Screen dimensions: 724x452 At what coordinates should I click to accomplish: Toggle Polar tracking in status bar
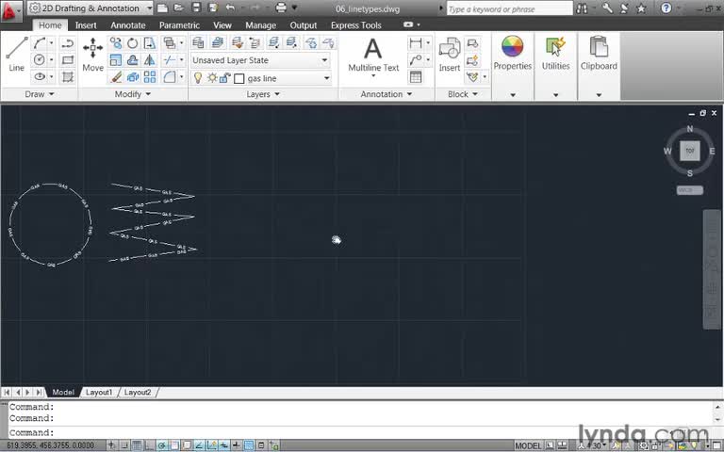[x=162, y=445]
